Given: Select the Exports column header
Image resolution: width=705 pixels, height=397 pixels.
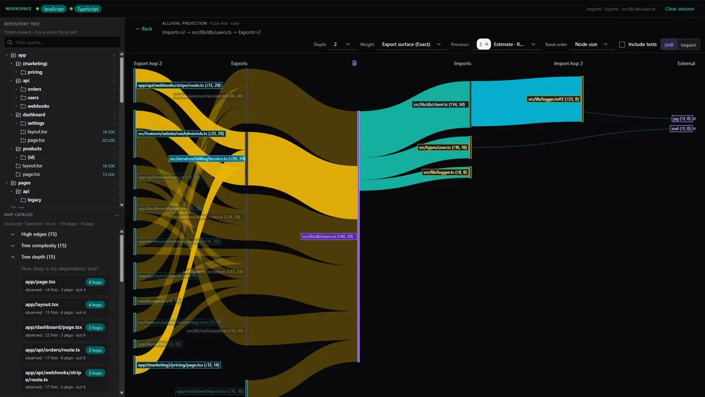Looking at the screenshot, I should (239, 64).
